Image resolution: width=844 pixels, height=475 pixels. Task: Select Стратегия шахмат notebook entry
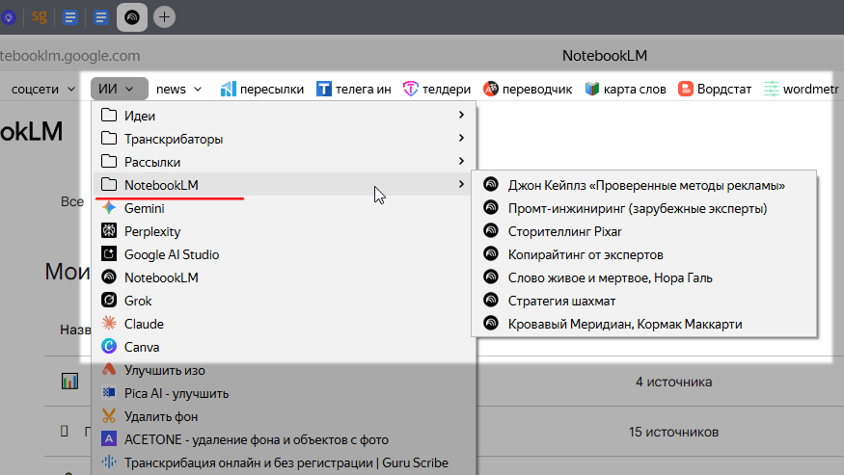pyautogui.click(x=561, y=301)
